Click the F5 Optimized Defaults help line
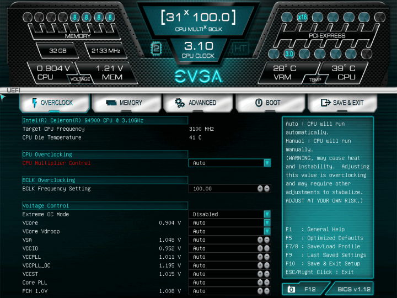397x298 pixels. click(324, 238)
